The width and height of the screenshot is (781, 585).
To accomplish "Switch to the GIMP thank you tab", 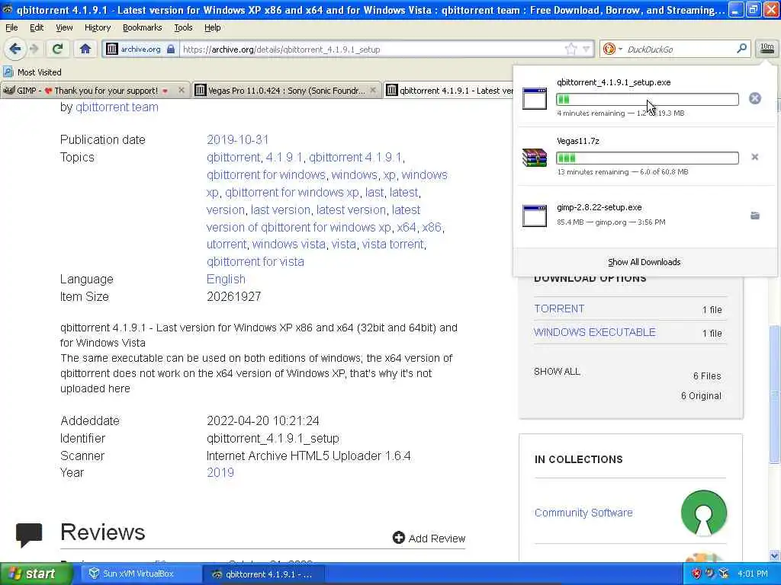I will pos(87,91).
